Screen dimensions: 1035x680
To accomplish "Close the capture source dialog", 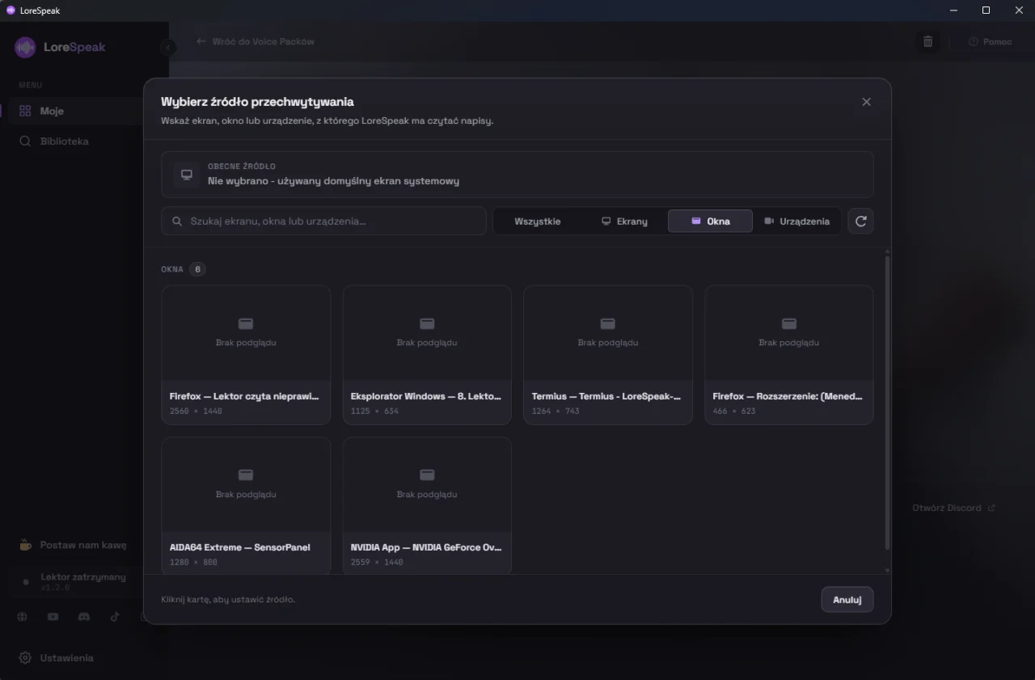I will [x=866, y=102].
